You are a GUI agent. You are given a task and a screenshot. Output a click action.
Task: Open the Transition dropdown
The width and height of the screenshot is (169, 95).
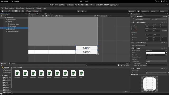click(156, 73)
